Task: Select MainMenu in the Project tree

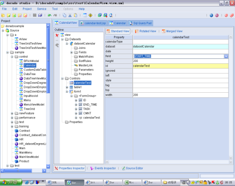Action: click(x=26, y=152)
